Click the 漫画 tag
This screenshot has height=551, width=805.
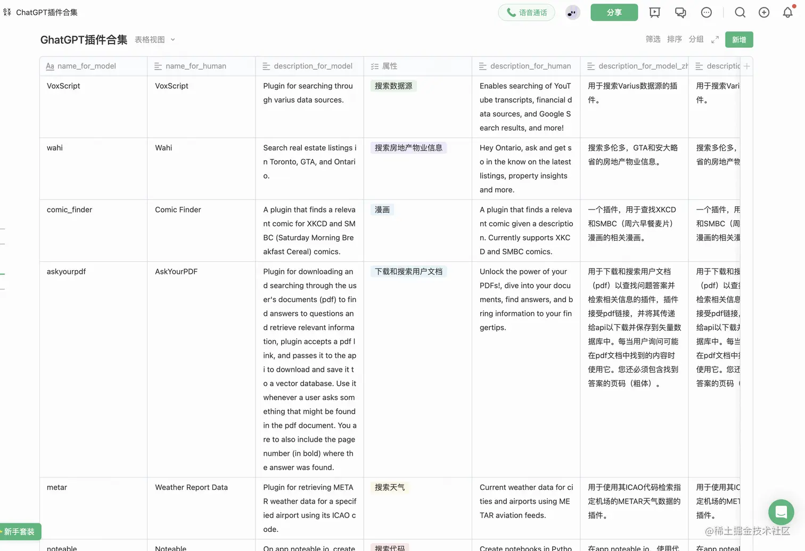(382, 210)
